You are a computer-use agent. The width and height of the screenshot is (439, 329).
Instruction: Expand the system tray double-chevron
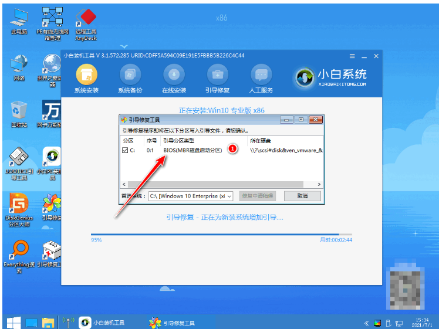[366, 323]
